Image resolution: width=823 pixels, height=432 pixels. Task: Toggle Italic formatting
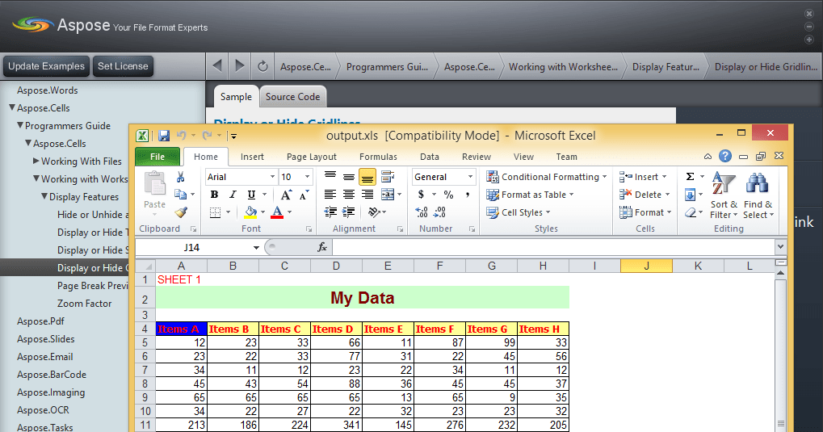(233, 195)
